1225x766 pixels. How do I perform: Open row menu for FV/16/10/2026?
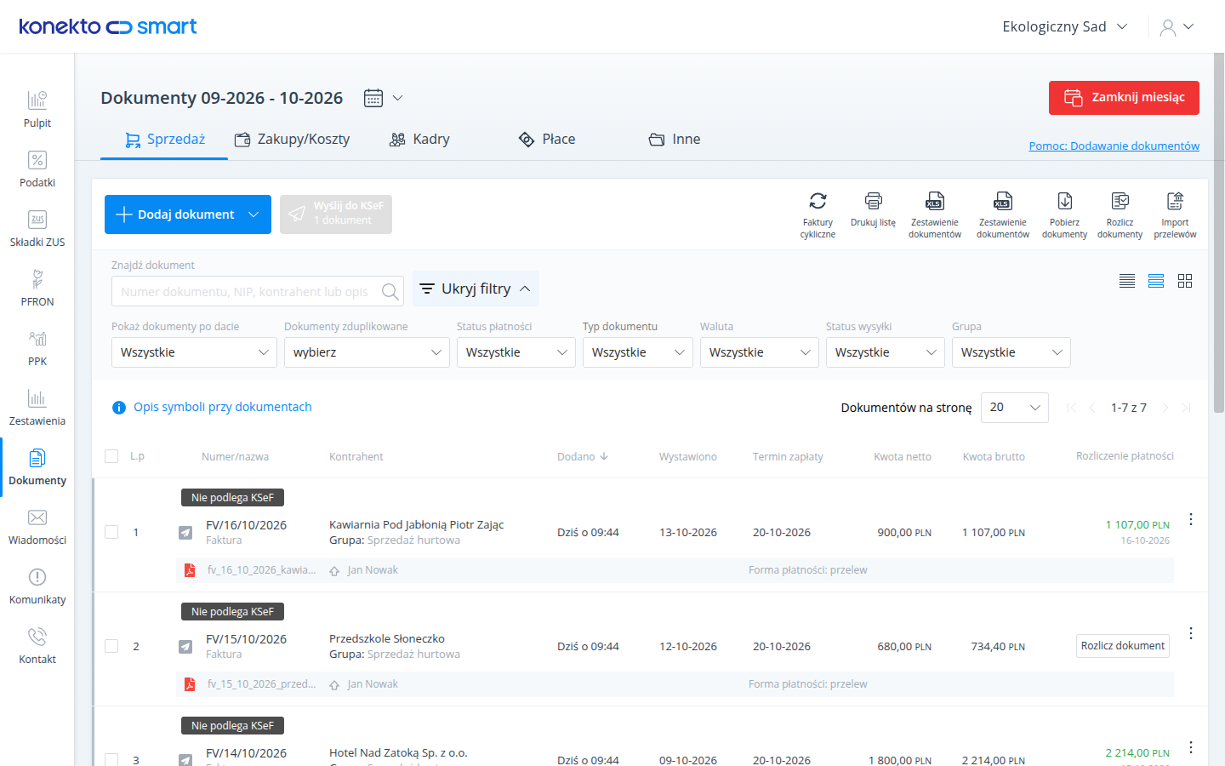click(1191, 519)
